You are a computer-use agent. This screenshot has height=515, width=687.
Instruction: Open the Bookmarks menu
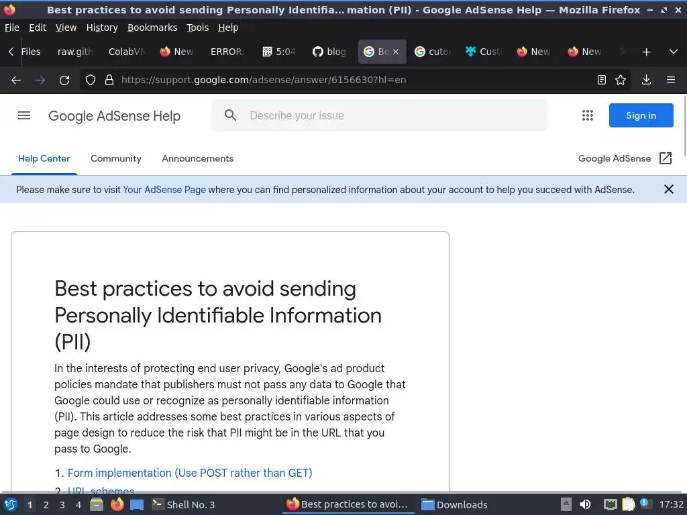pos(152,27)
